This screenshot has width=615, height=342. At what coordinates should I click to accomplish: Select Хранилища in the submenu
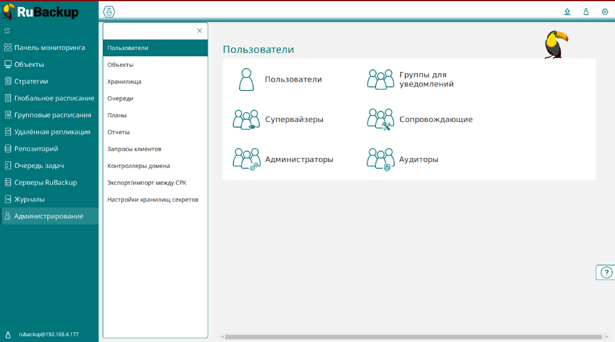point(124,82)
